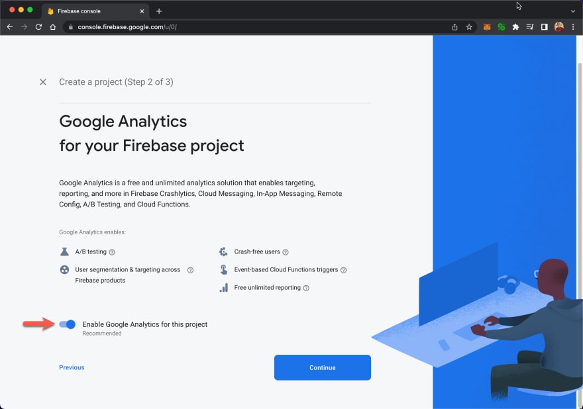Click the 'for your Firebase project' heading

tap(152, 146)
